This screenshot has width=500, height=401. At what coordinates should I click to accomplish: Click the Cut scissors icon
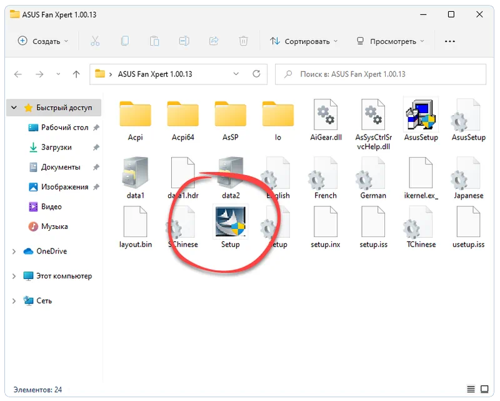pos(95,41)
